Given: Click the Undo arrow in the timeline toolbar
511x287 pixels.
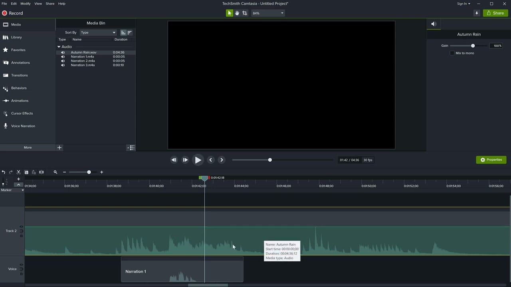Looking at the screenshot, I should (3, 172).
